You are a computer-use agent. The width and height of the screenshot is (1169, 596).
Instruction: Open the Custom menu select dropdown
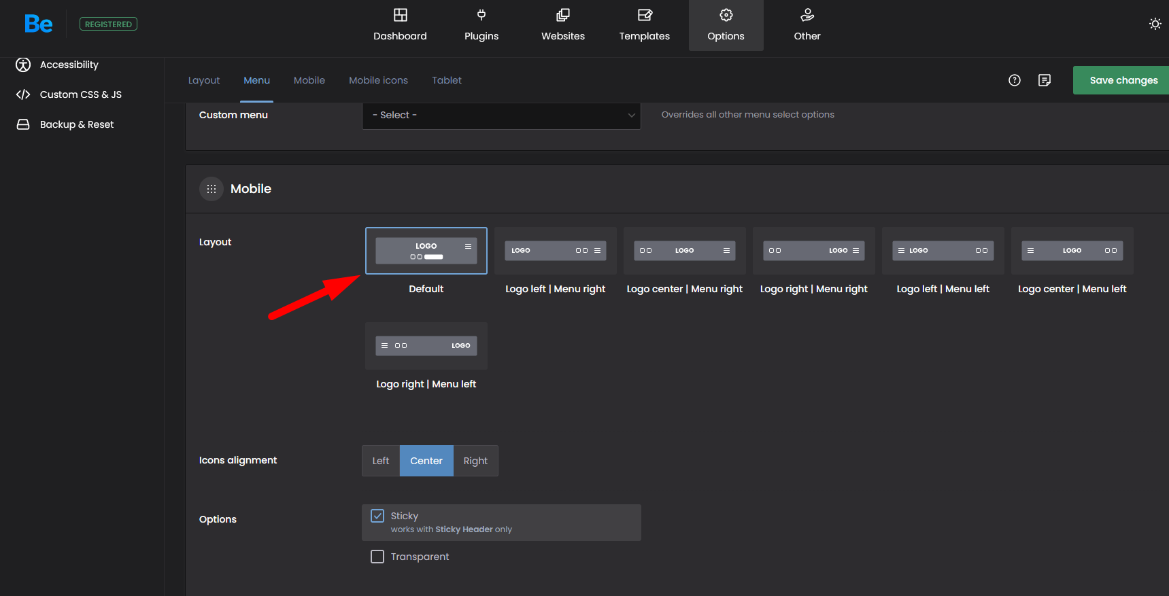tap(501, 115)
